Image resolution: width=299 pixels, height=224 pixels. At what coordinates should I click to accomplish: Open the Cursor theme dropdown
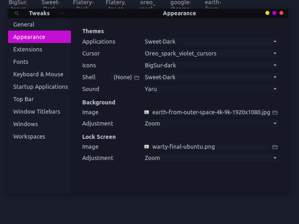211,53
